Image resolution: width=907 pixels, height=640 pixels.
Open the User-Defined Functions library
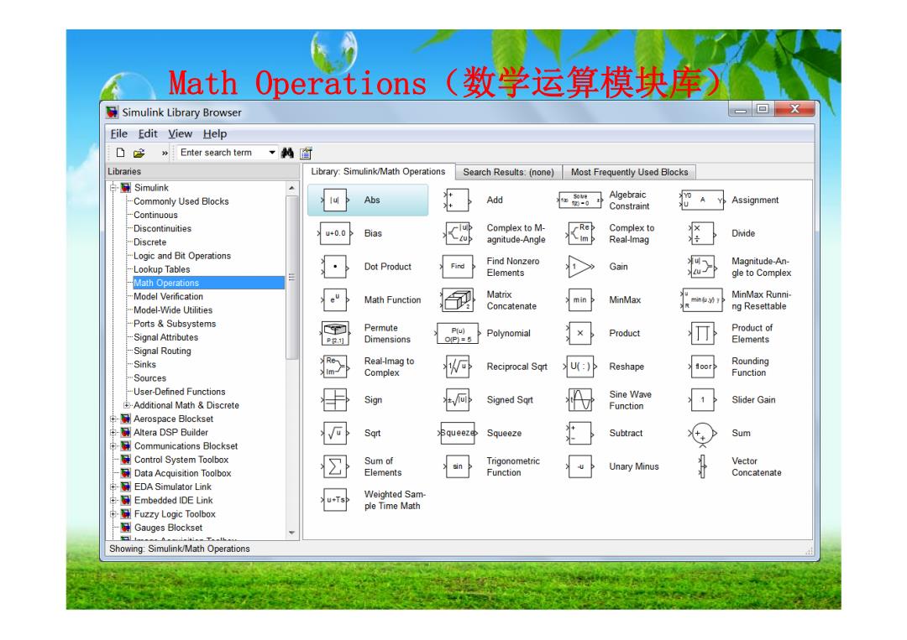tap(180, 392)
